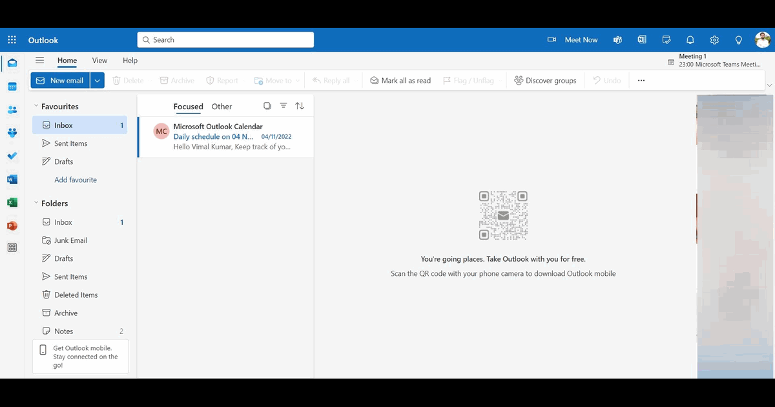Open the app launcher waffle icon
The image size is (775, 407).
point(12,40)
